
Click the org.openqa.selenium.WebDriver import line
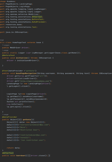coord(20,14)
